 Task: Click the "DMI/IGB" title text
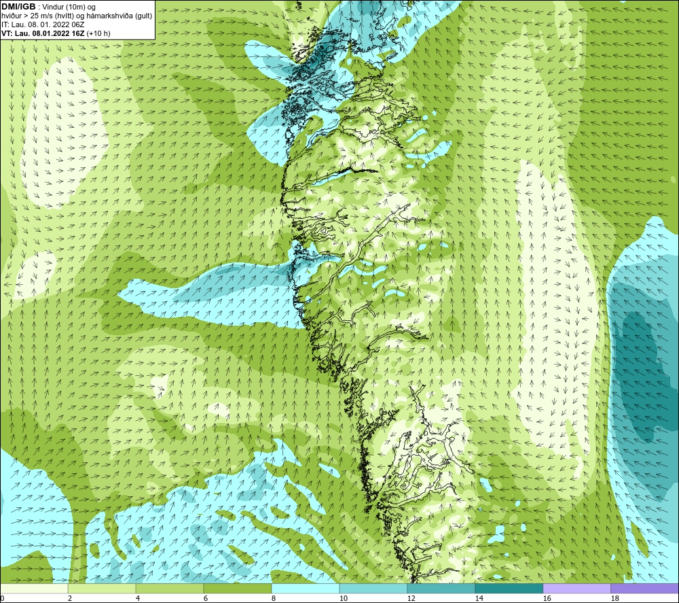pyautogui.click(x=18, y=7)
